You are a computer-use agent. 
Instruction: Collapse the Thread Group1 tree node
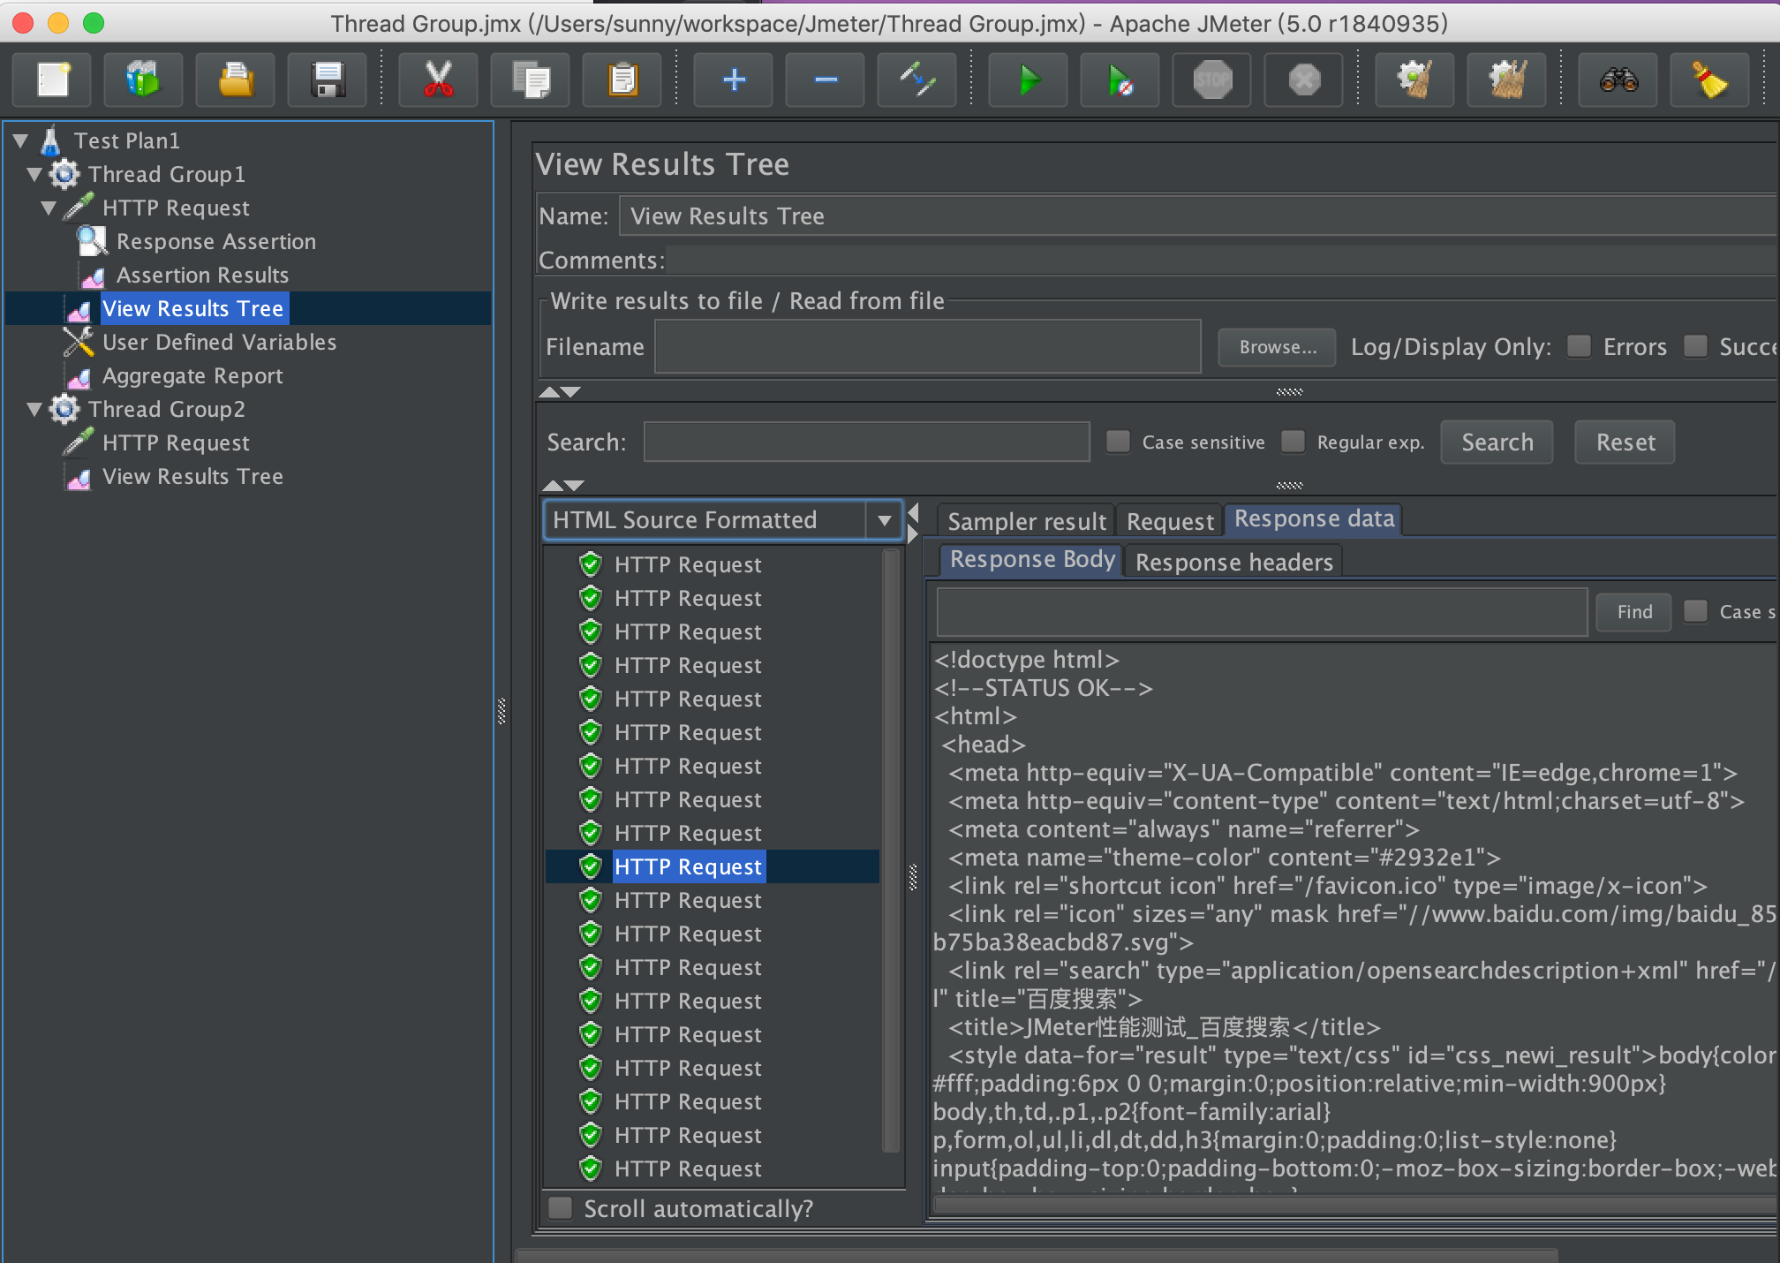tap(34, 174)
